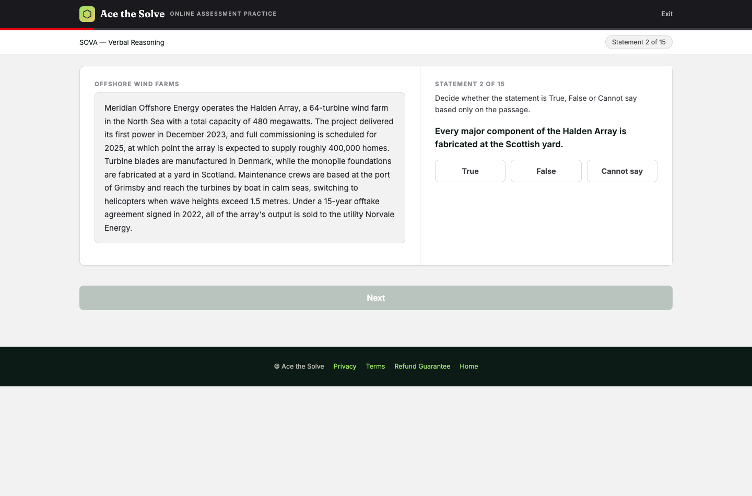This screenshot has width=752, height=496.
Task: Click the passage about Meridian Offshore Energy
Action: pos(250,168)
